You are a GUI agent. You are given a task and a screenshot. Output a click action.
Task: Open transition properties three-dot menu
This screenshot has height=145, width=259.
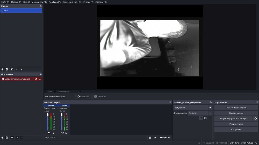click(x=210, y=118)
